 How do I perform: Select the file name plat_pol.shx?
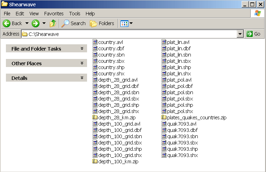pos(180,111)
